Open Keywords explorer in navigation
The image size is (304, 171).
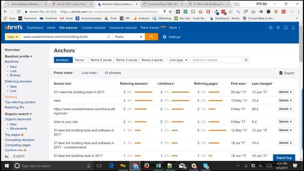pos(123,28)
